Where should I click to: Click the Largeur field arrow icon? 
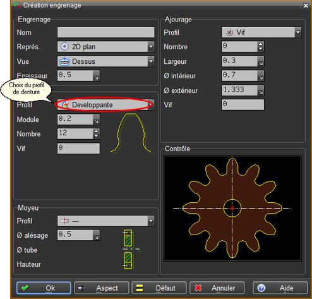pyautogui.click(x=261, y=61)
